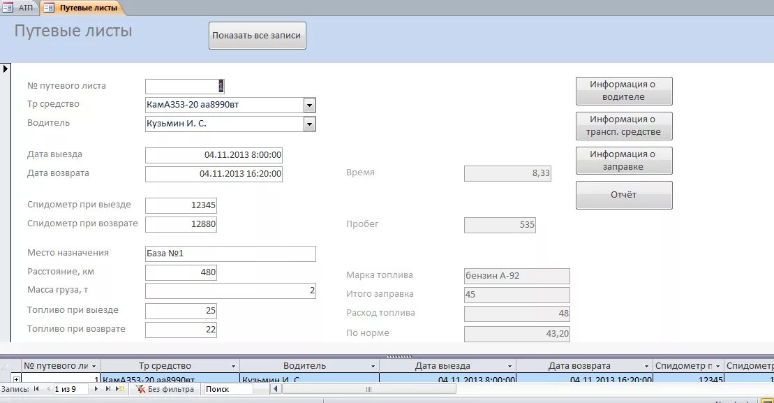This screenshot has height=403, width=774.
Task: Open the Тр средство combo box dropdown
Action: coord(309,105)
